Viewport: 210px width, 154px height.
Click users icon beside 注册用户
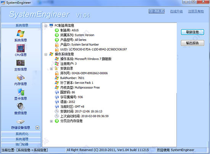[x=57, y=64]
